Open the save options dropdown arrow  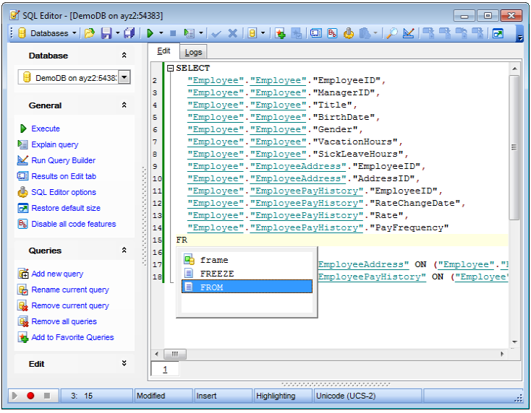point(117,33)
